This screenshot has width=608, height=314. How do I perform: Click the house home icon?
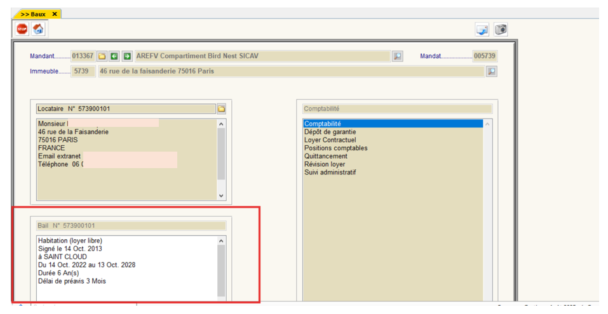[x=38, y=29]
